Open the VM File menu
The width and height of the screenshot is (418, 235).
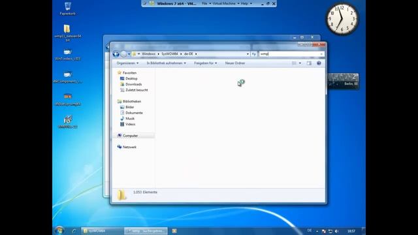coord(206,3)
